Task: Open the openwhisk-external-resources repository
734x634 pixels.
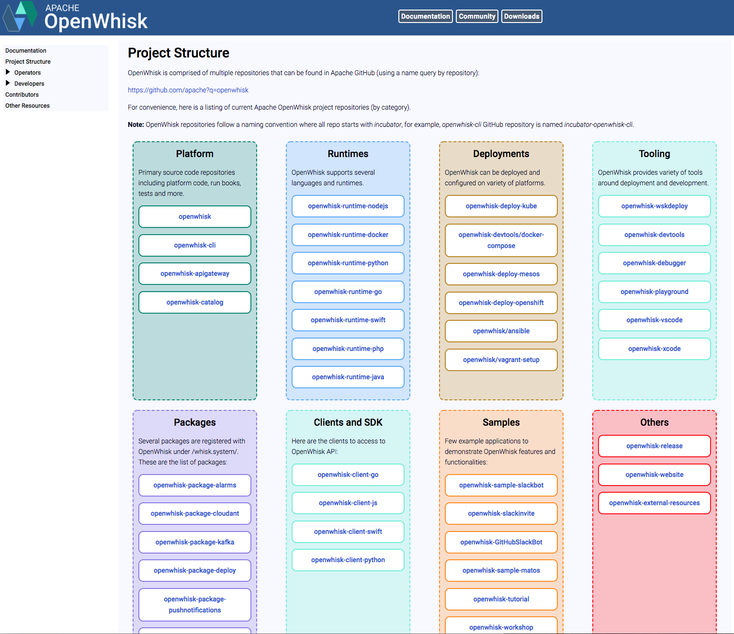Action: (x=655, y=503)
